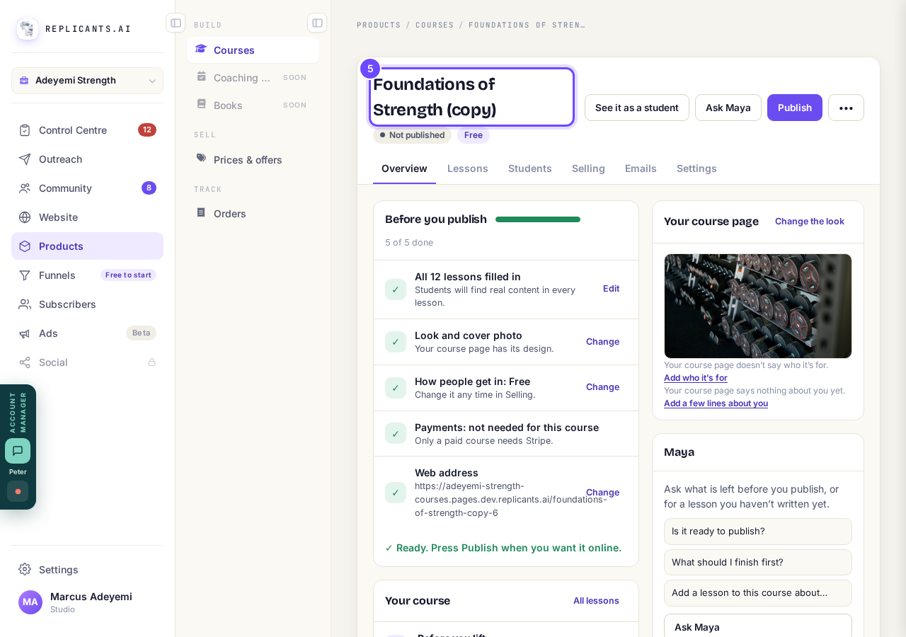This screenshot has width=906, height=637.
Task: Click the Outreach paper plane icon
Action: [25, 159]
